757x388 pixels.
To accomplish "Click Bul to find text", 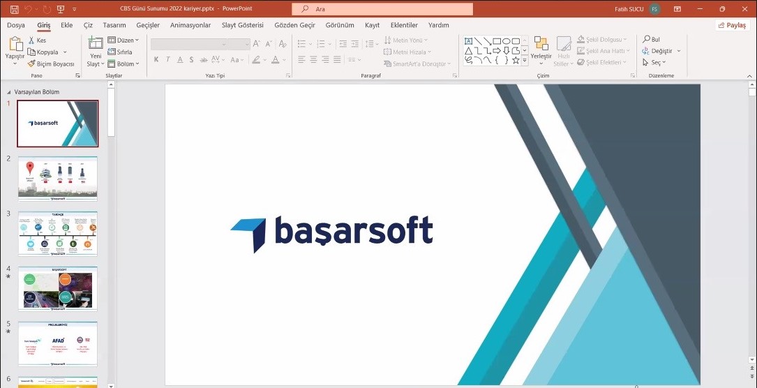I will [651, 40].
